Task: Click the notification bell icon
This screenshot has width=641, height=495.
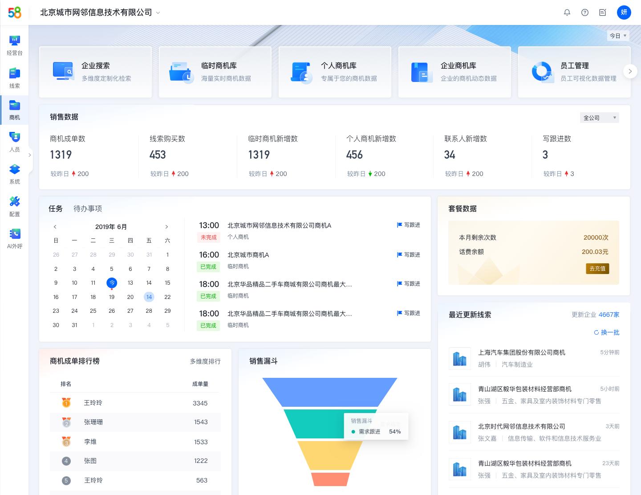Action: 567,12
